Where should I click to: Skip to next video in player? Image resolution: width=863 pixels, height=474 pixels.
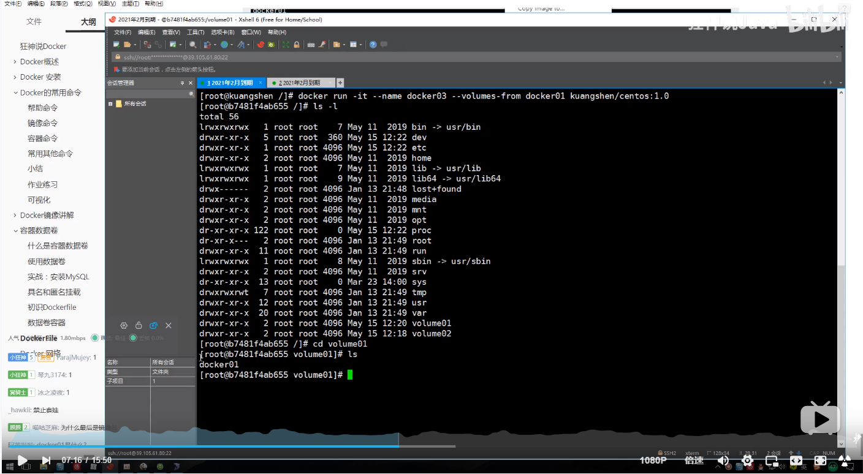pyautogui.click(x=46, y=460)
